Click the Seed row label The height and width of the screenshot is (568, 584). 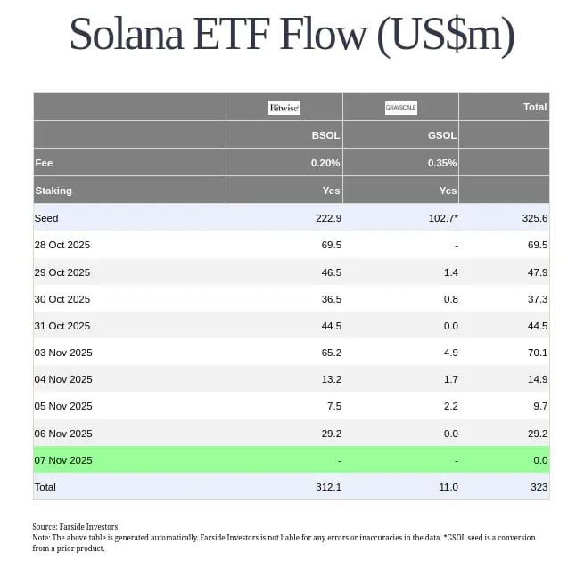coord(46,218)
